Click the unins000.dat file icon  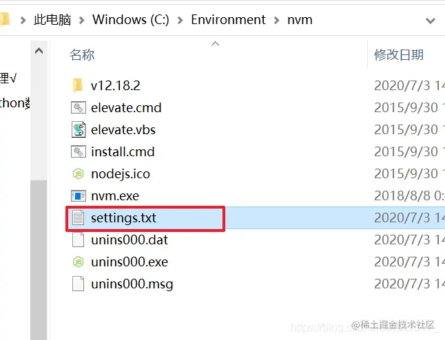pyautogui.click(x=78, y=240)
